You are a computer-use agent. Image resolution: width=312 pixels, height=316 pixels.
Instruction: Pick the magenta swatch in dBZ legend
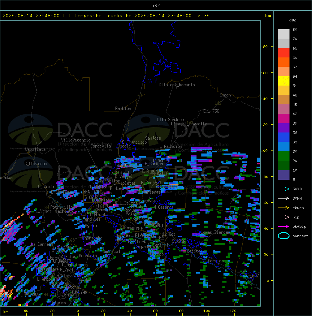pos(283,119)
